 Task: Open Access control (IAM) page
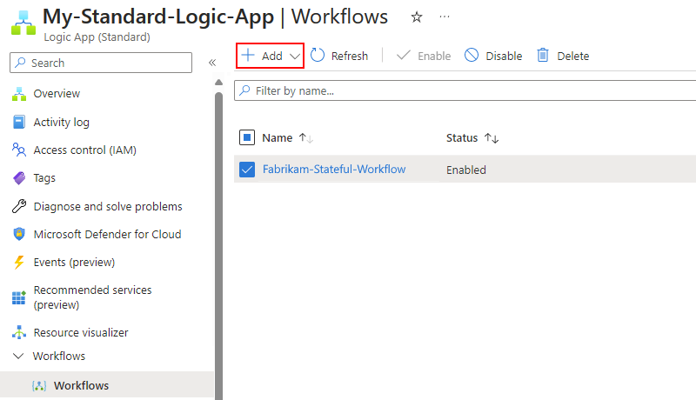(x=84, y=150)
